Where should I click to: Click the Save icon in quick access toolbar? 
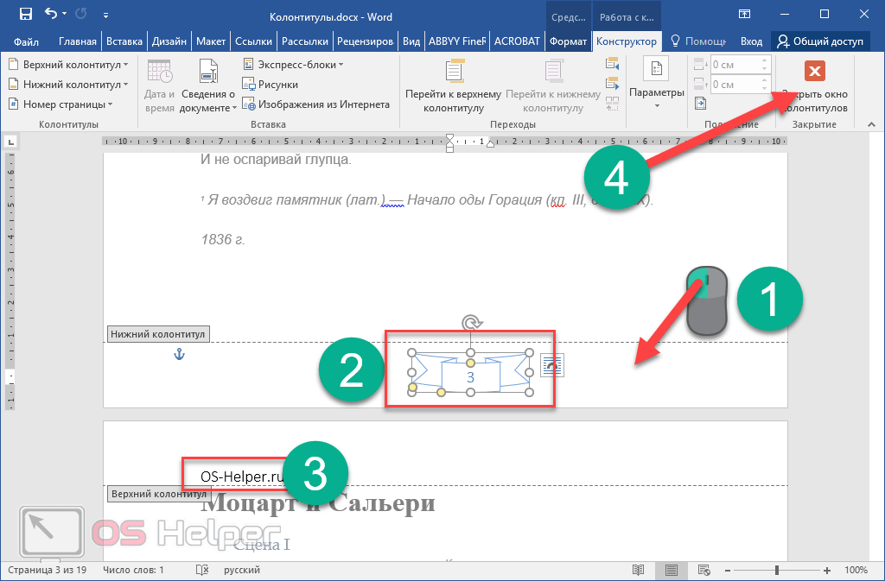click(25, 14)
